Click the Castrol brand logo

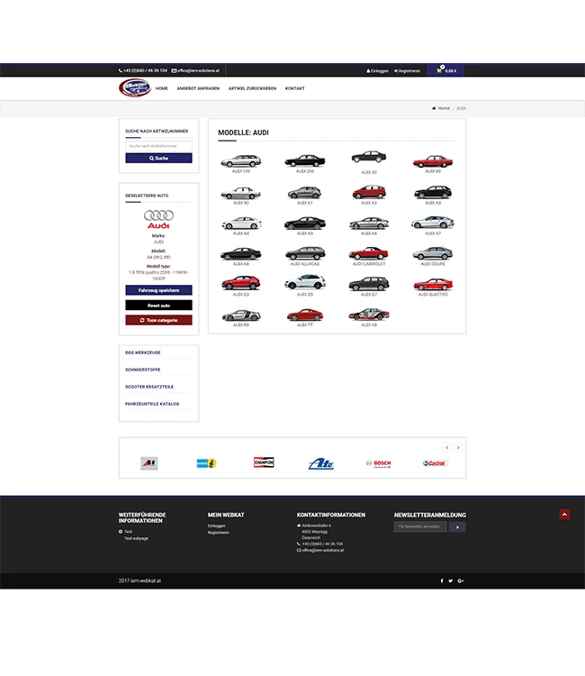tap(436, 463)
